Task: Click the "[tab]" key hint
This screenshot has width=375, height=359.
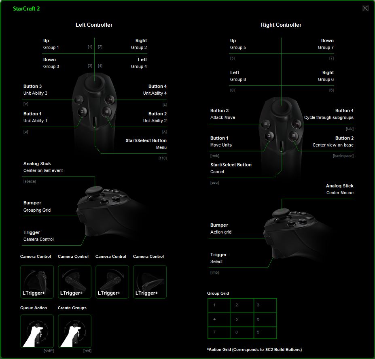Action: pos(350,129)
